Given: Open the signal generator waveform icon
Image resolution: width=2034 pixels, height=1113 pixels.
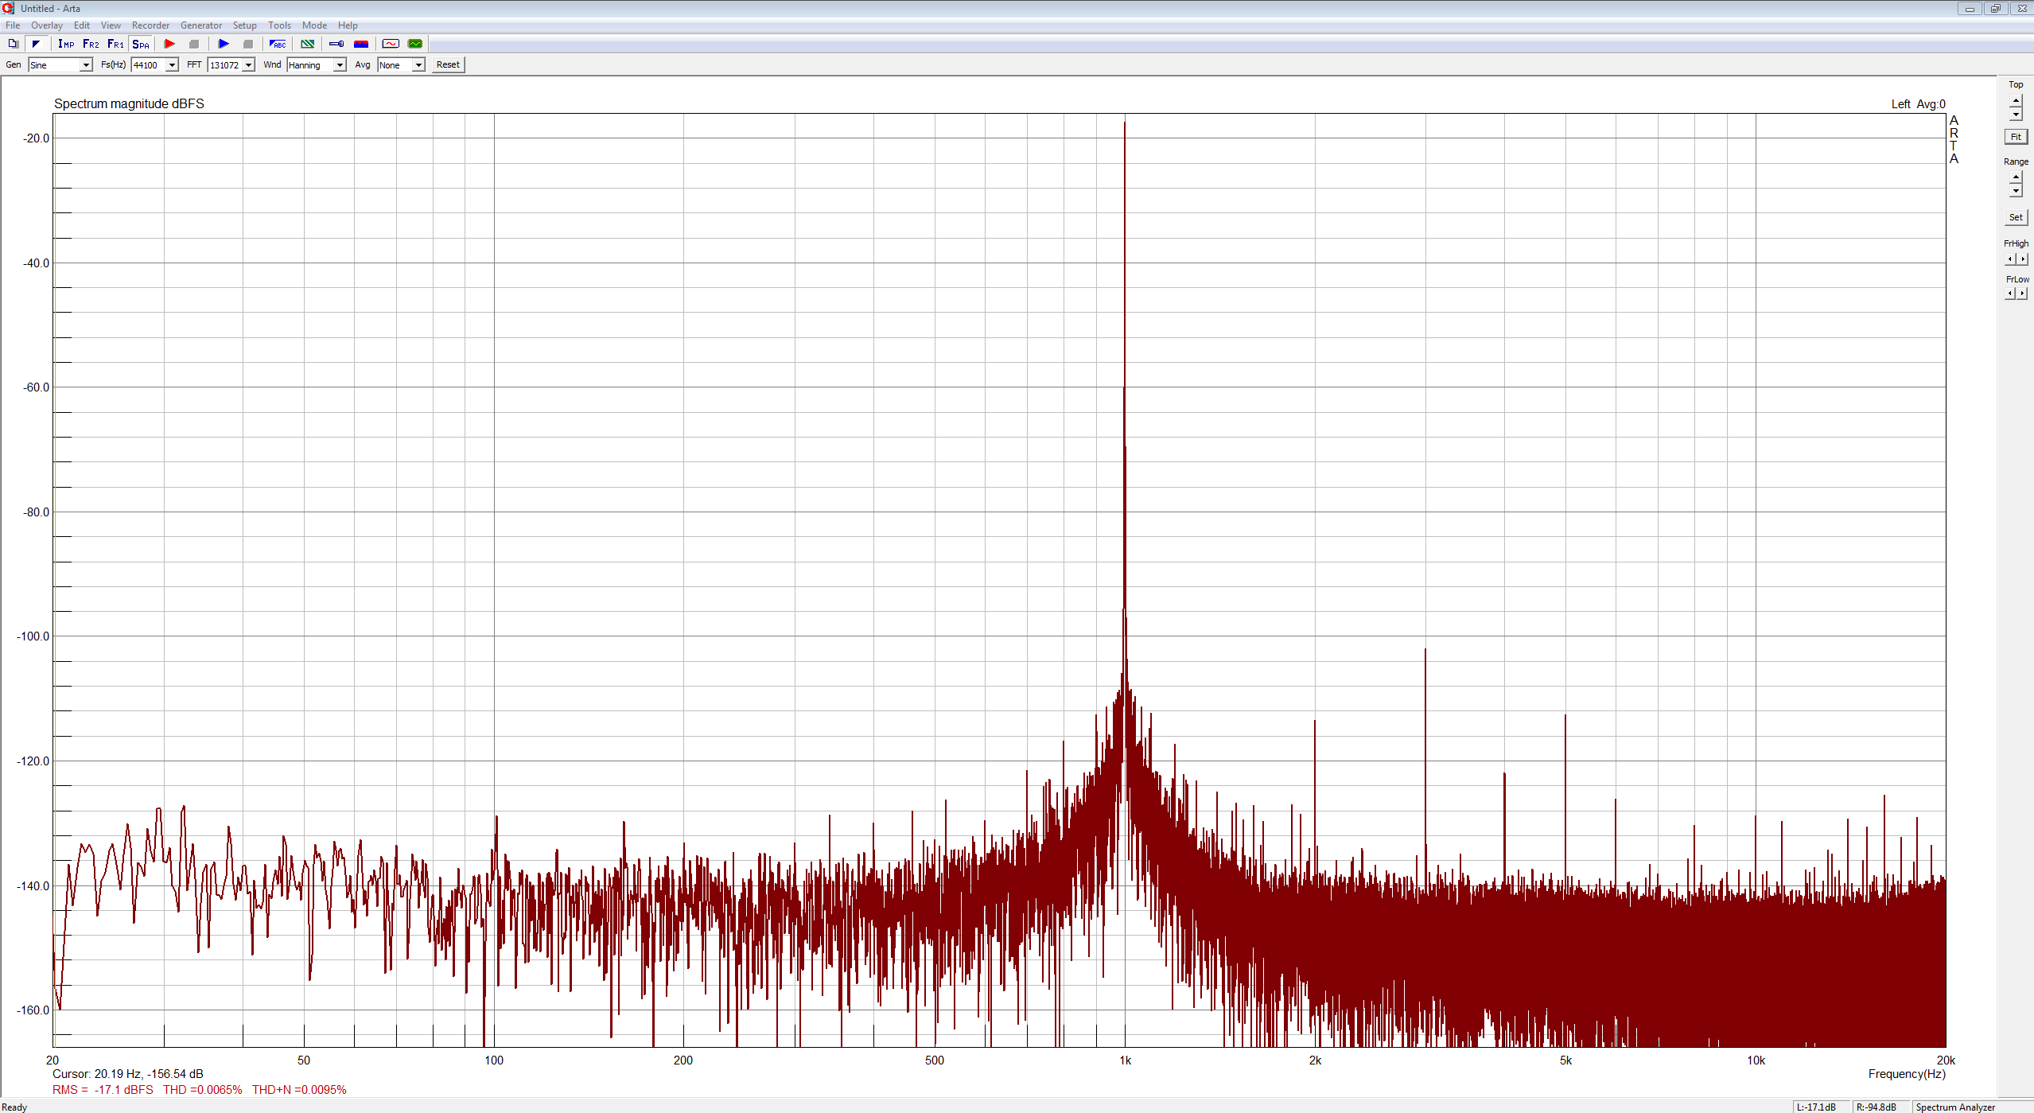Looking at the screenshot, I should 391,44.
